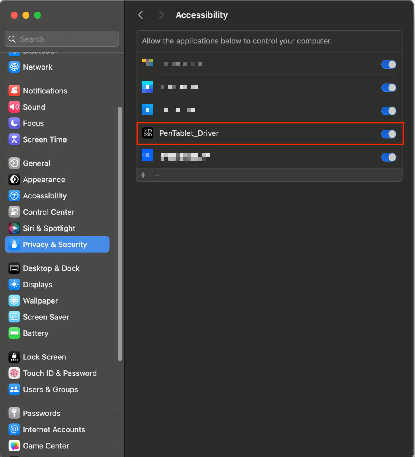
Task: Go back using the left chevron
Action: click(141, 15)
